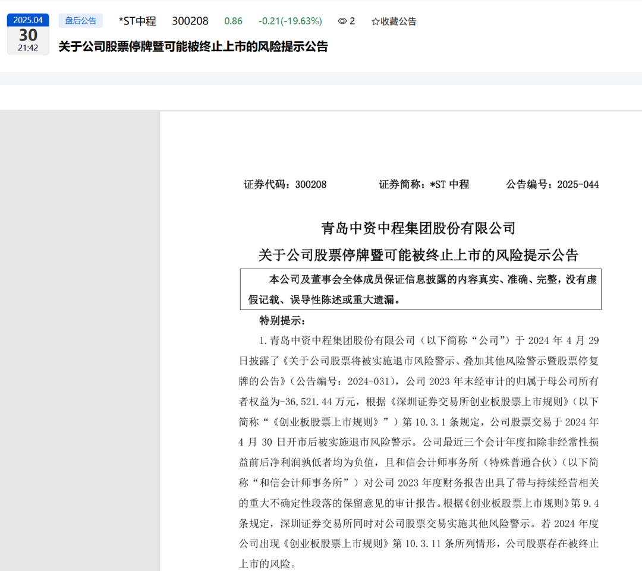Click the bold announcement headline in header
This screenshot has width=642, height=571.
(x=193, y=47)
